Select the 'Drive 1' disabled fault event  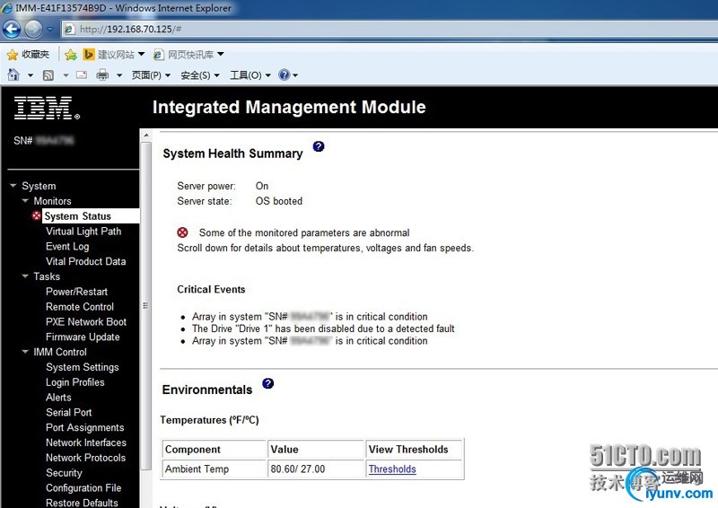[323, 328]
